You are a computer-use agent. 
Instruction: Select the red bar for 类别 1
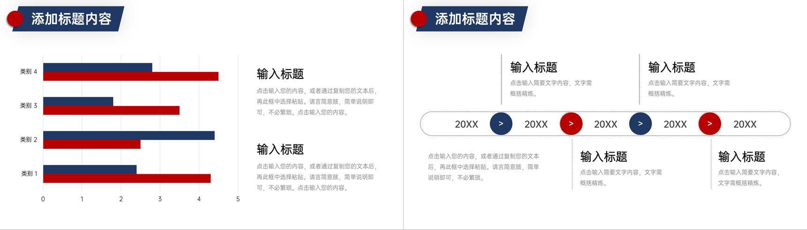(x=127, y=178)
